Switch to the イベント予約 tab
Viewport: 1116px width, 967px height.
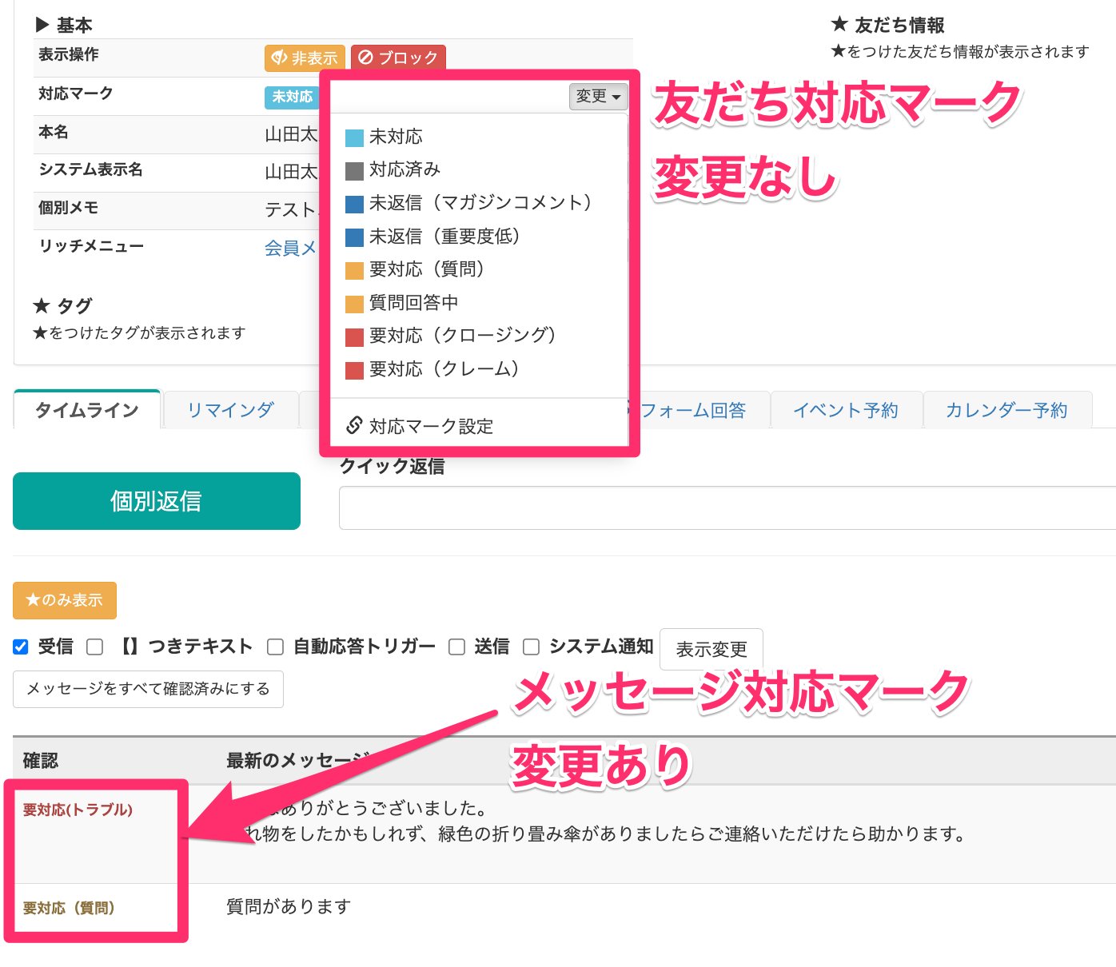click(846, 410)
